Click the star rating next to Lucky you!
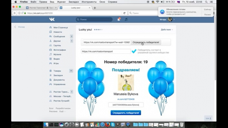 [98, 30]
